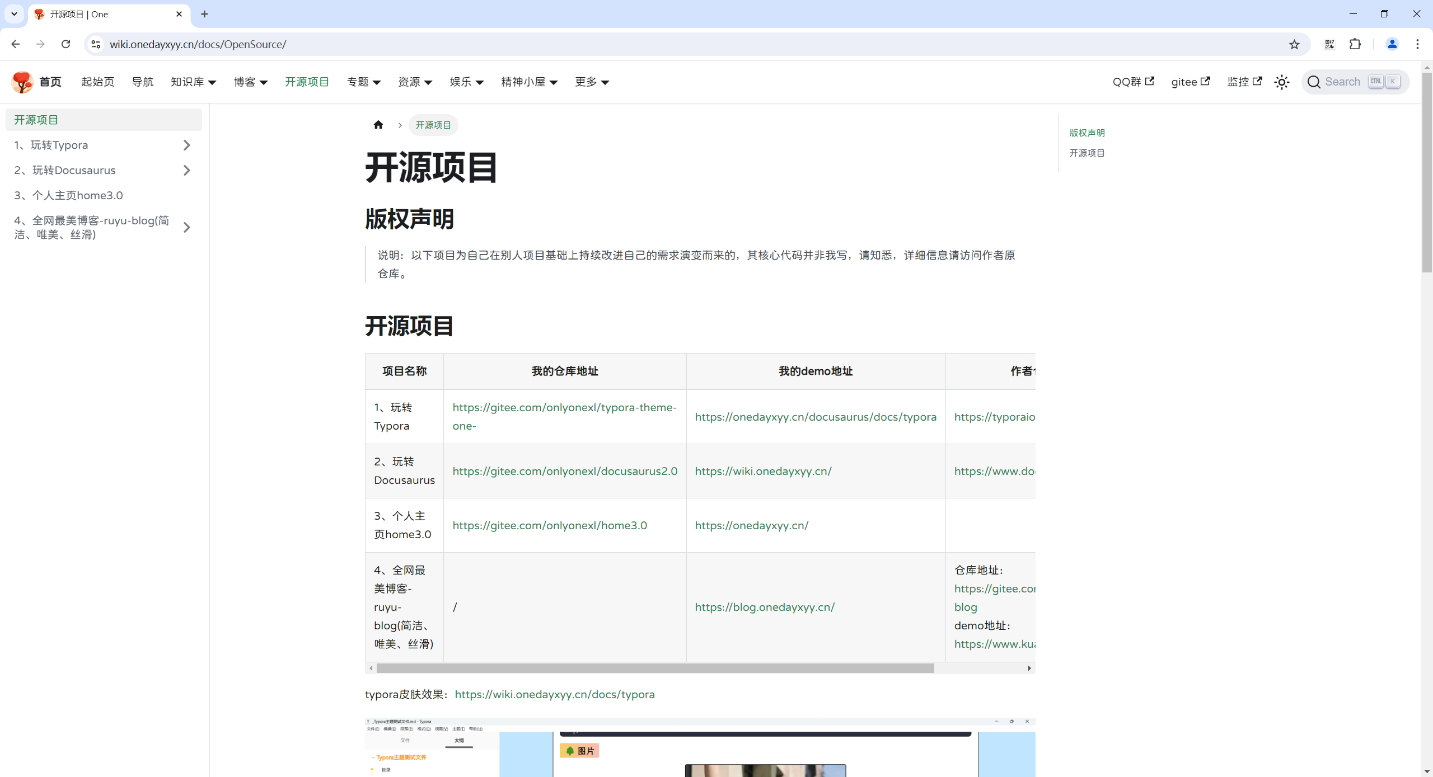The image size is (1433, 777).
Task: Click the 开源项目 breadcrumb chip
Action: coord(433,125)
